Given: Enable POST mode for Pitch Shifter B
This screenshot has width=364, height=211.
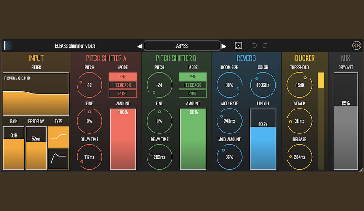Looking at the screenshot, I should [193, 94].
